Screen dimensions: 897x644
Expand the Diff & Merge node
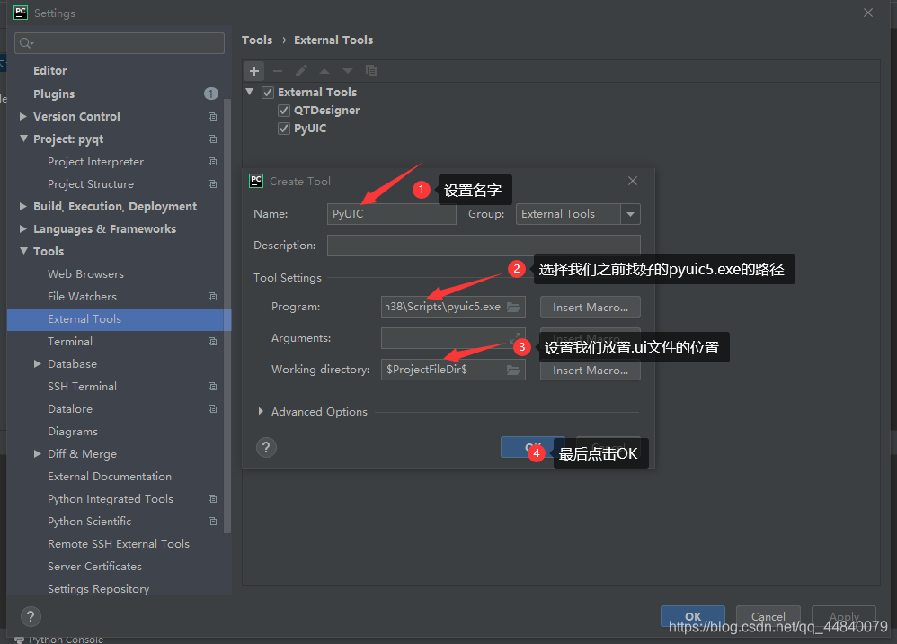pyautogui.click(x=37, y=454)
